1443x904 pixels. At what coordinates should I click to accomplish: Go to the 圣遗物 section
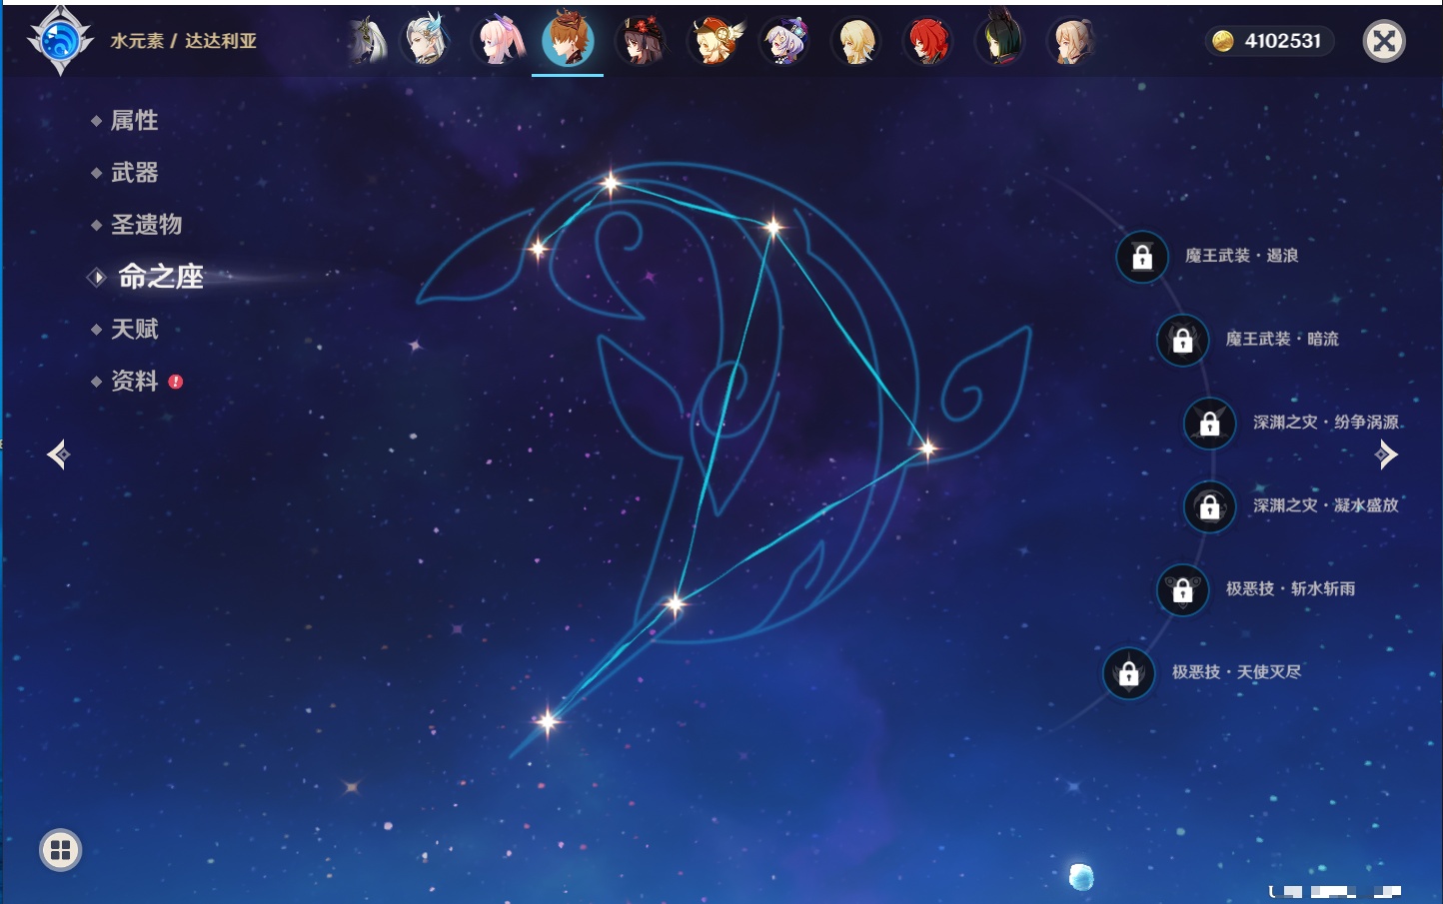[146, 225]
